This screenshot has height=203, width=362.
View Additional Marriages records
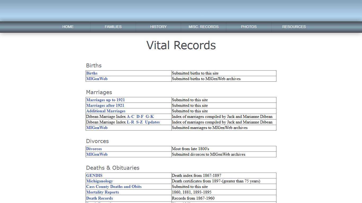(105, 111)
